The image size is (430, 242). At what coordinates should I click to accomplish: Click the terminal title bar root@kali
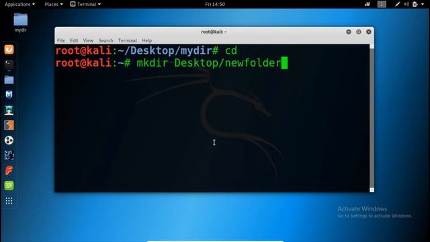pos(214,32)
